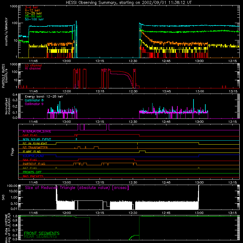Image resolution: width=243 pixels, height=243 pixels.
Task: Click the NON_SOLAR_EVENT flag label
Action: point(37,139)
